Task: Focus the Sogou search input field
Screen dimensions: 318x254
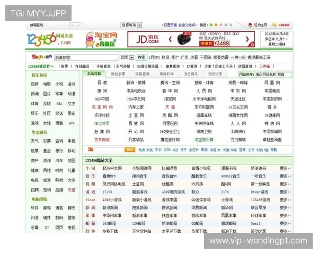Action: 86,58
